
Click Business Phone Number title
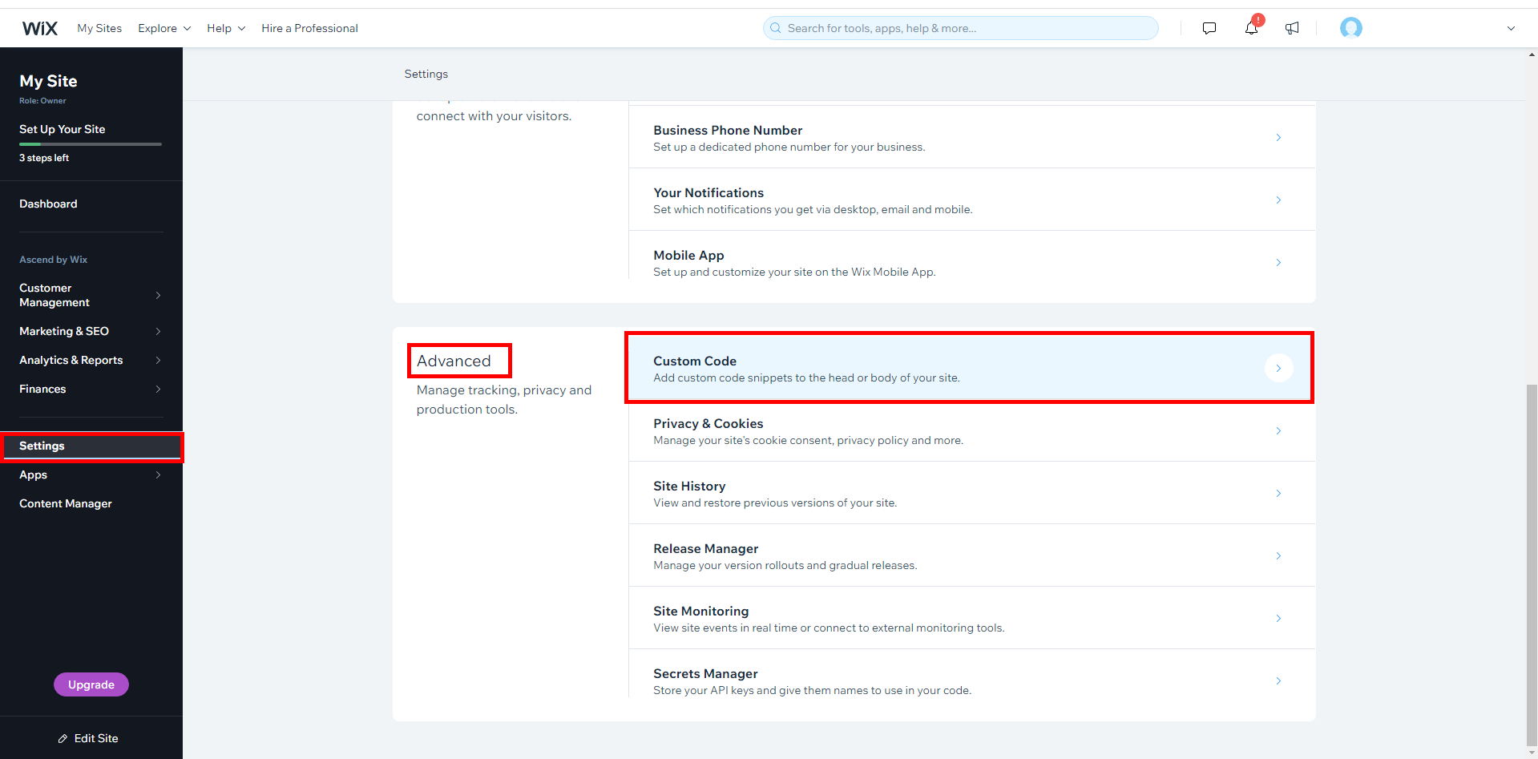pyautogui.click(x=728, y=130)
